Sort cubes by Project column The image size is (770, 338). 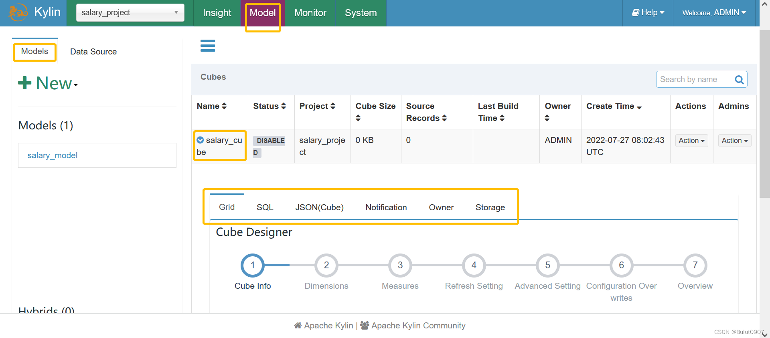pos(317,106)
